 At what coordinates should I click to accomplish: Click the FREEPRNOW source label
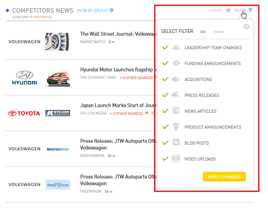pos(91,191)
